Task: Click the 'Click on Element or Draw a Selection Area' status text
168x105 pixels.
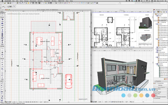Action: click(13, 103)
